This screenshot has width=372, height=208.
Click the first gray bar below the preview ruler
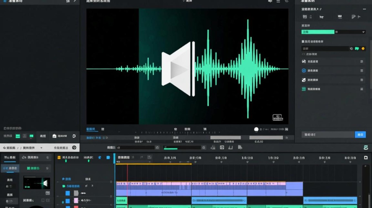pyautogui.click(x=226, y=138)
